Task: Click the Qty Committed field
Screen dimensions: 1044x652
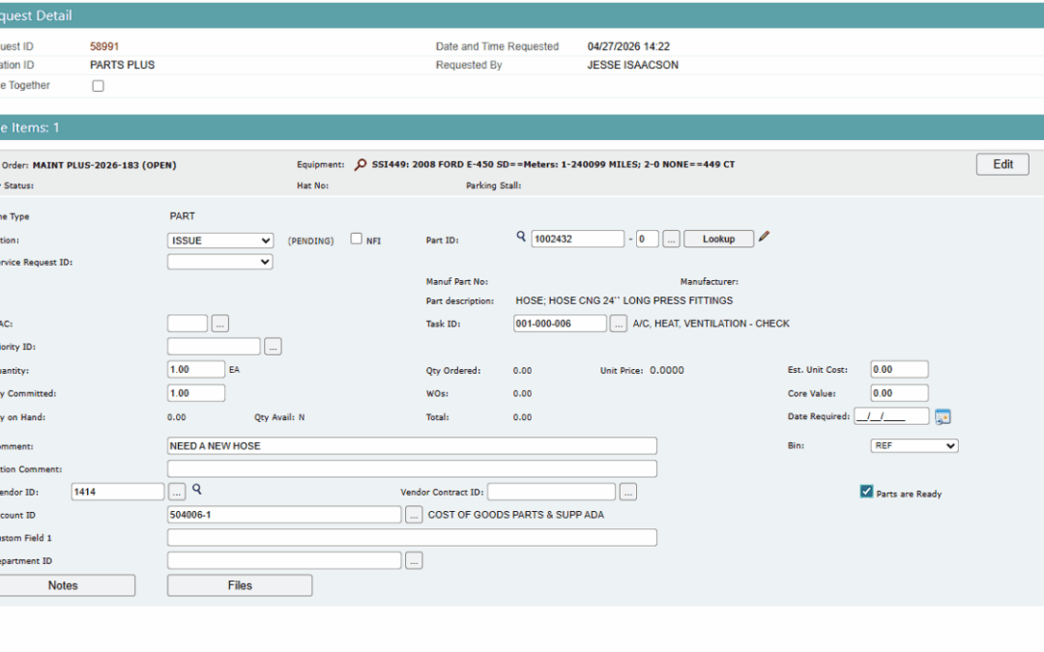Action: click(195, 393)
